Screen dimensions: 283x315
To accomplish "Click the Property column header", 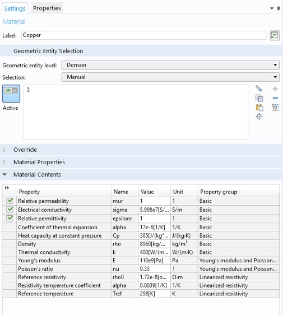I will (64, 192).
